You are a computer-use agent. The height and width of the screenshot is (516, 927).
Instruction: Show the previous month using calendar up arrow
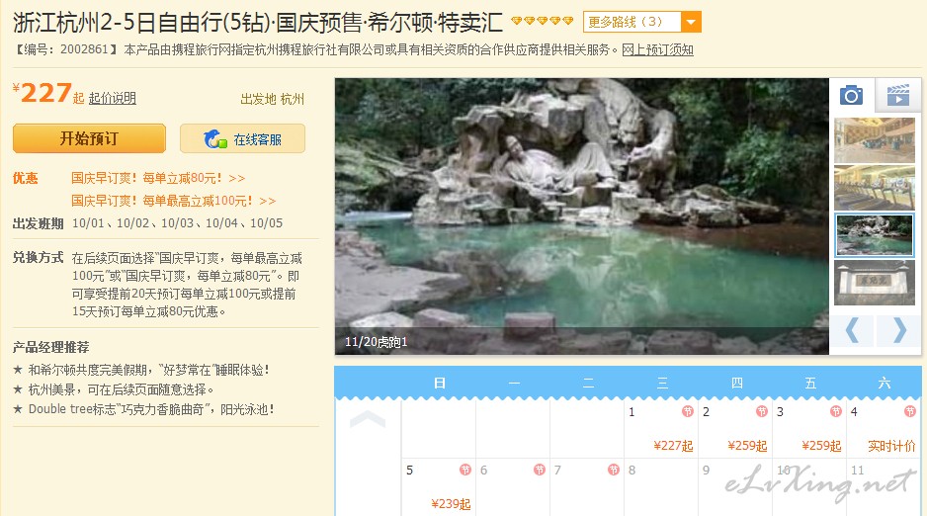pos(367,419)
